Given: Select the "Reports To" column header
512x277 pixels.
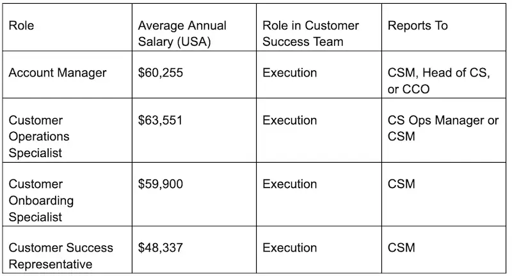Looking at the screenshot, I should point(417,26).
